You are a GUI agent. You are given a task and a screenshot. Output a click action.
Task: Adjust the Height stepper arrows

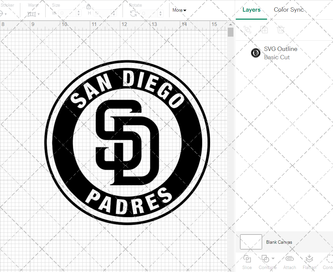pos(114,13)
